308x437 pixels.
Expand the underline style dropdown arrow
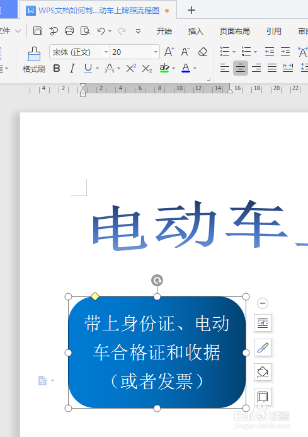coord(97,68)
